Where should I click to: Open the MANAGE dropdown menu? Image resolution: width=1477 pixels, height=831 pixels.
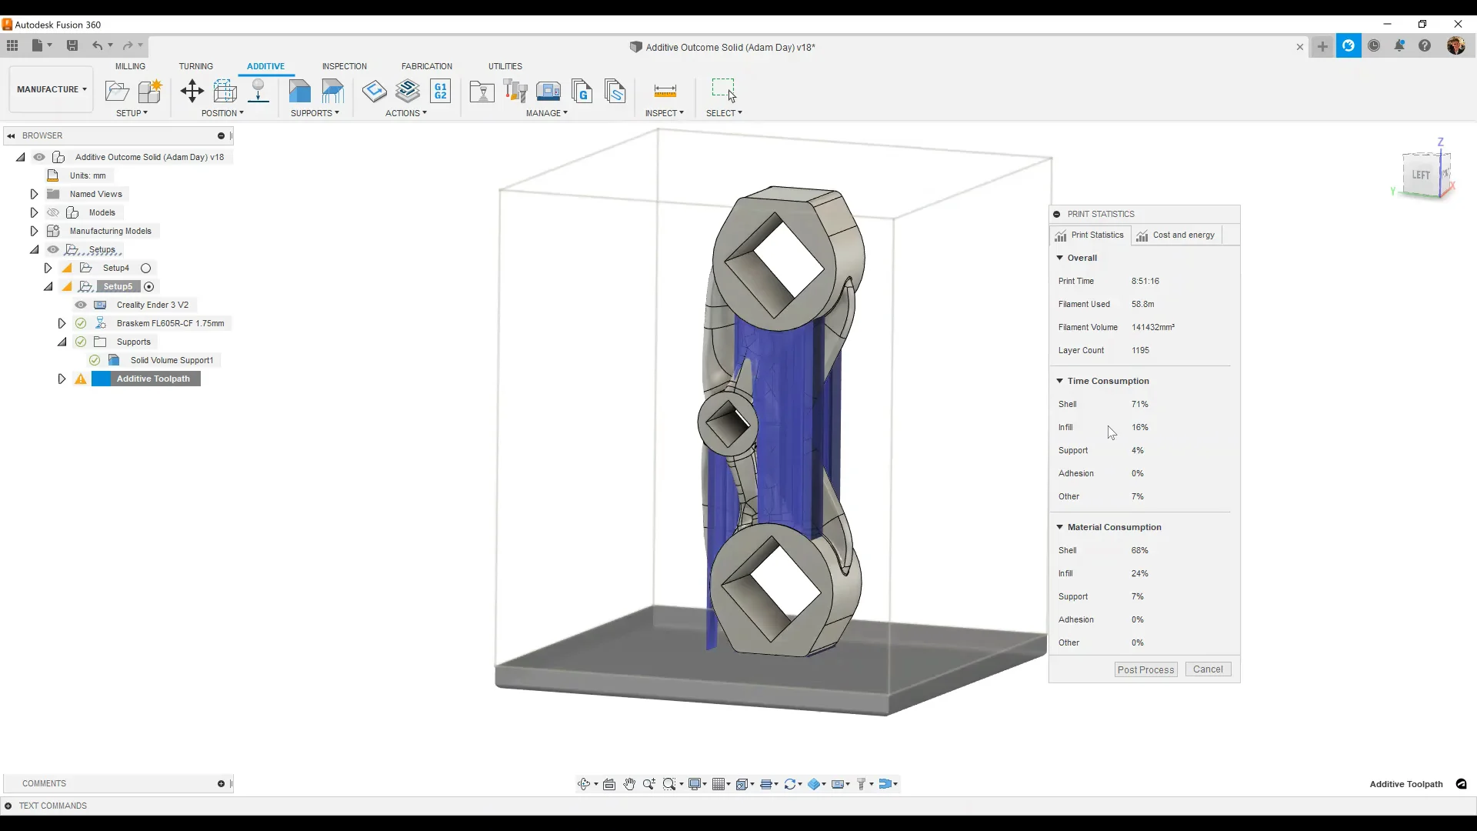(x=547, y=113)
